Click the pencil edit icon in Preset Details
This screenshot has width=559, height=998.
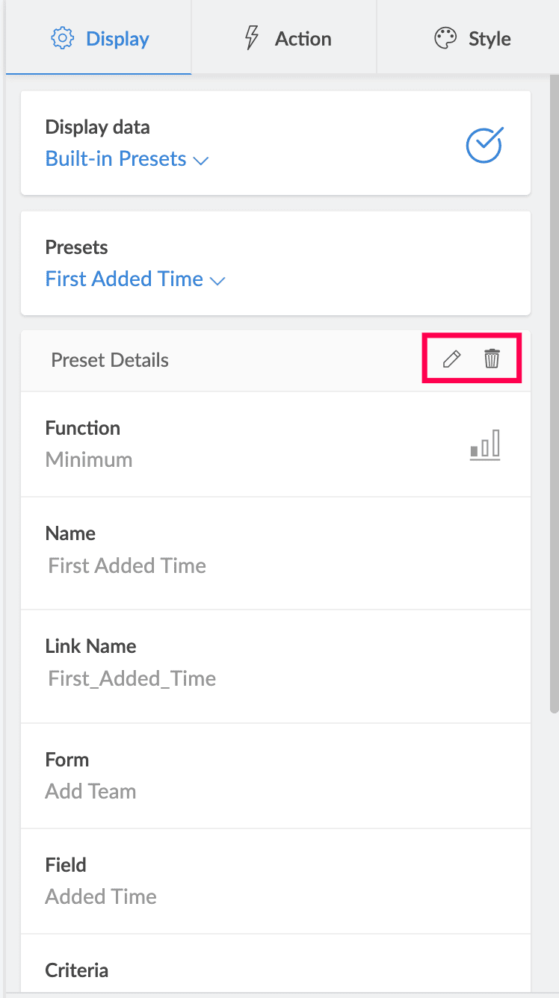click(451, 359)
